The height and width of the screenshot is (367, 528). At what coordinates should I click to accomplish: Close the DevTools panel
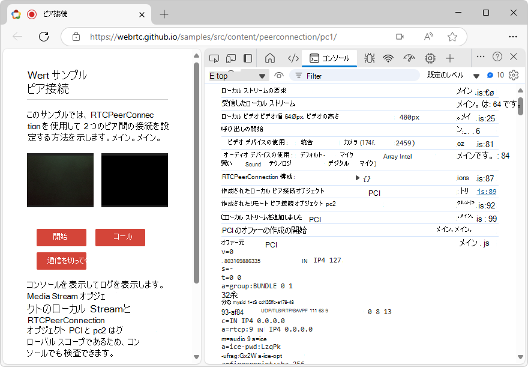point(514,56)
